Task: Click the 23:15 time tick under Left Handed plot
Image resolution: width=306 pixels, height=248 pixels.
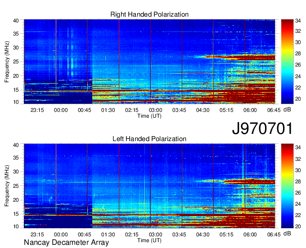Action: pyautogui.click(x=37, y=235)
